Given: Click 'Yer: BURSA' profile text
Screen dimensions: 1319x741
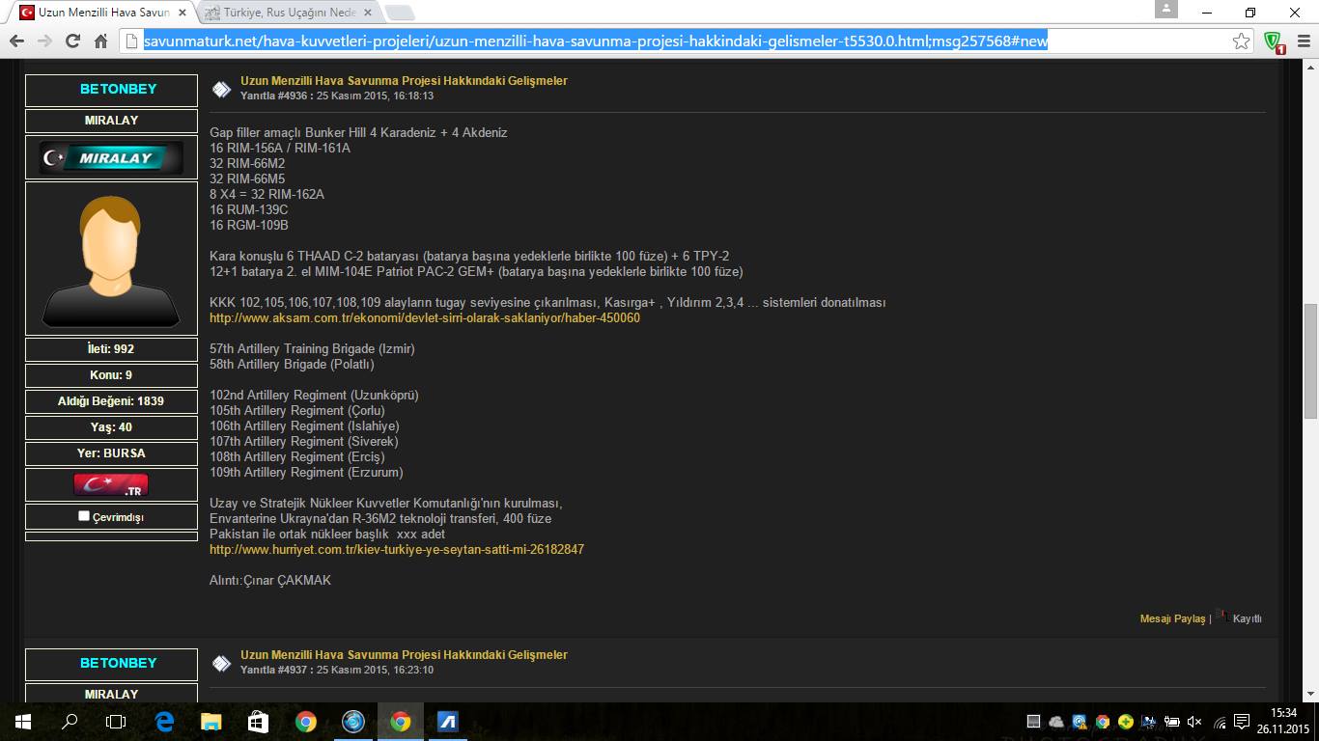Looking at the screenshot, I should [x=111, y=453].
